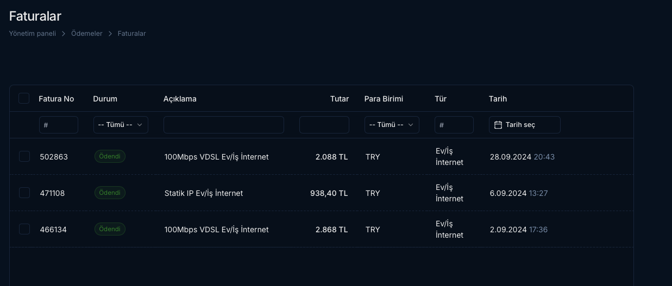Screen dimensions: 672x286
Task: Sort by the Tutar column header
Action: tap(340, 99)
